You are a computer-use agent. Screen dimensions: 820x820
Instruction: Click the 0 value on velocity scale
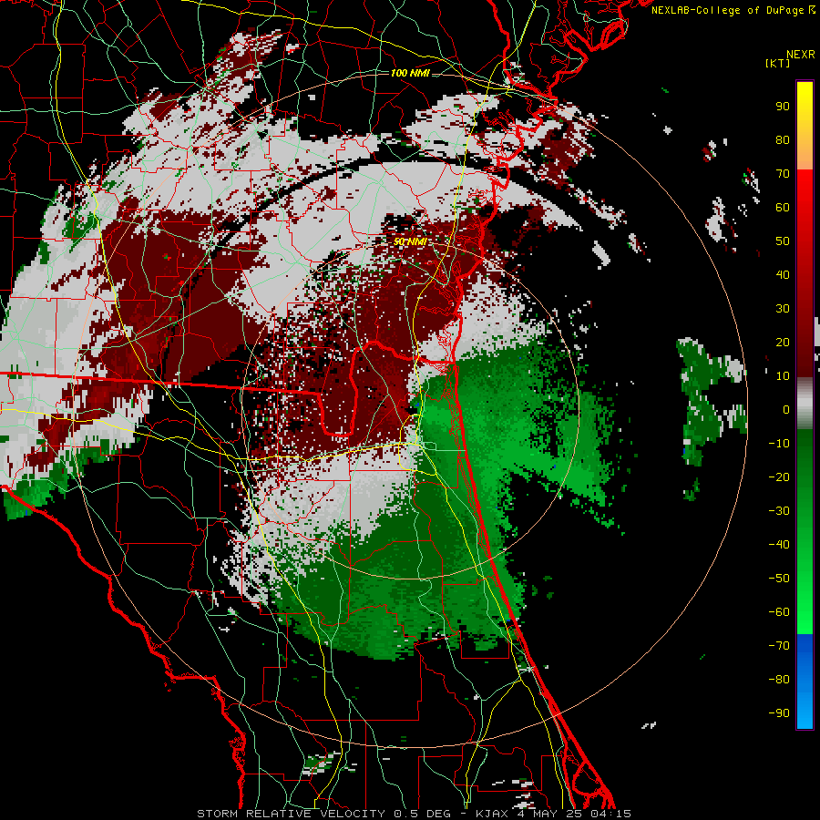[786, 409]
